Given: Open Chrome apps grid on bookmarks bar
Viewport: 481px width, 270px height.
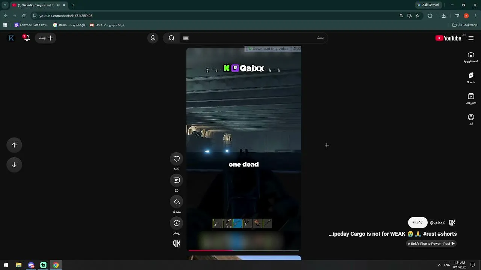Looking at the screenshot, I should [5, 25].
